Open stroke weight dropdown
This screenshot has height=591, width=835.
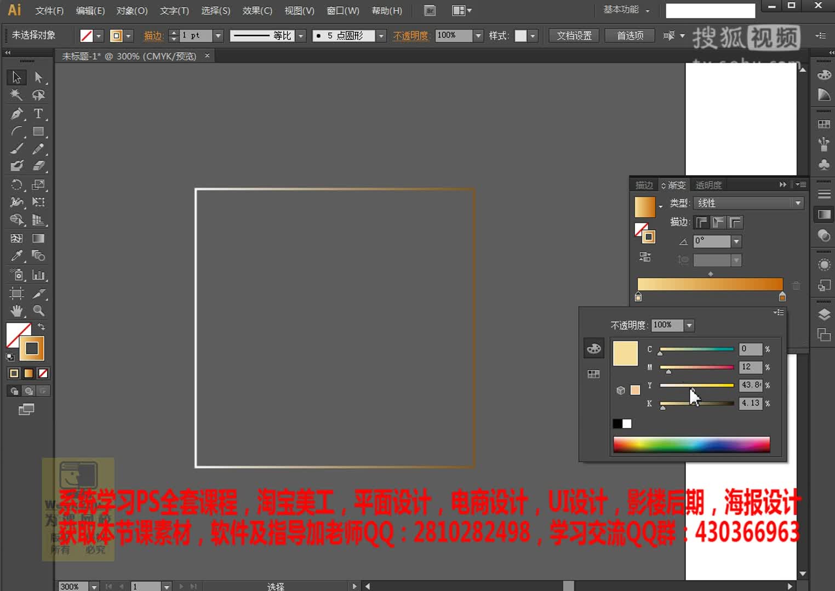218,36
